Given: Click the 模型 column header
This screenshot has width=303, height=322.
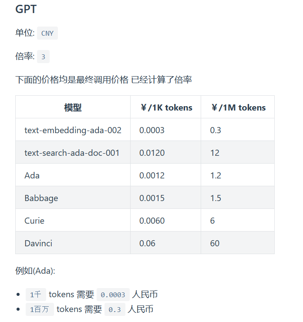Looking at the screenshot, I should [x=73, y=107].
